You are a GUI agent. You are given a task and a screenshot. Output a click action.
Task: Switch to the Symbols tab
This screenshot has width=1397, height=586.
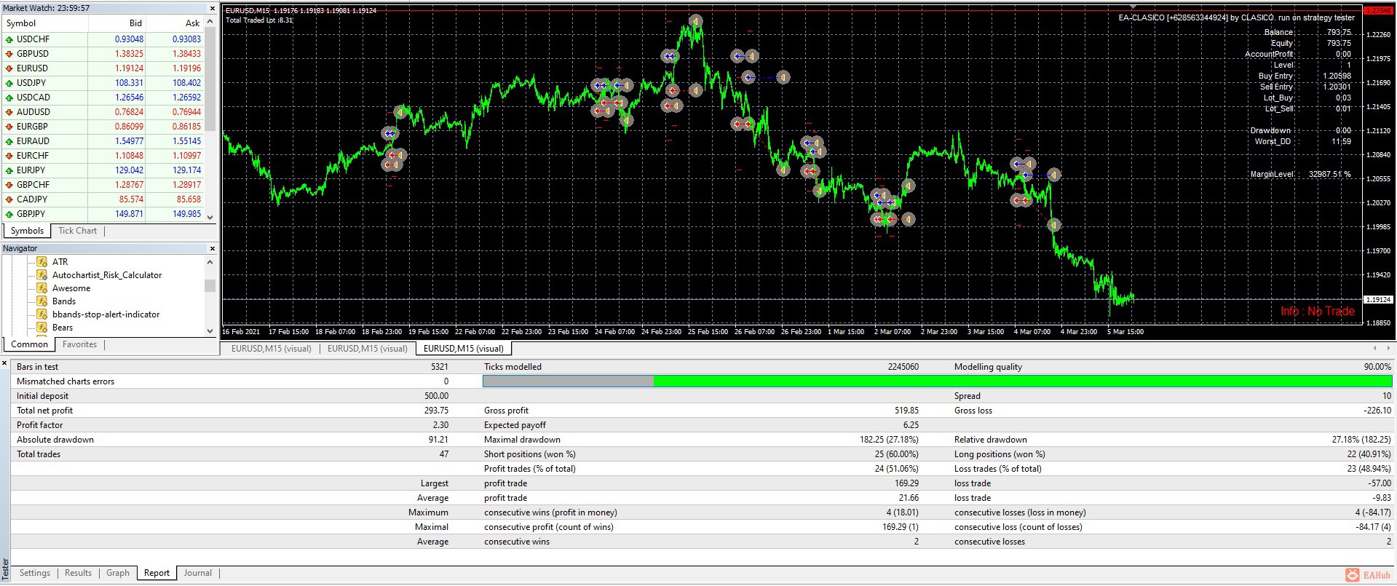click(x=27, y=231)
